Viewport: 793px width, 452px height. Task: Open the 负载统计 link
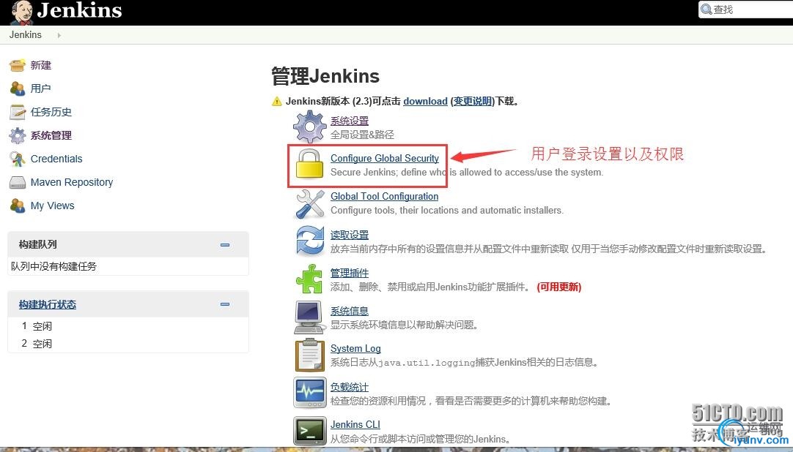tap(350, 388)
